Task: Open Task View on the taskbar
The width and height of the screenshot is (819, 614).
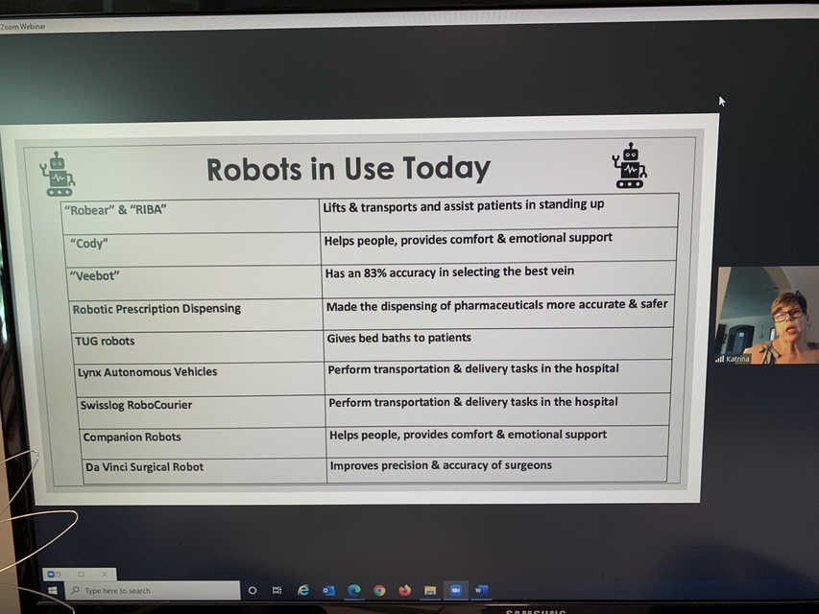Action: click(x=277, y=591)
